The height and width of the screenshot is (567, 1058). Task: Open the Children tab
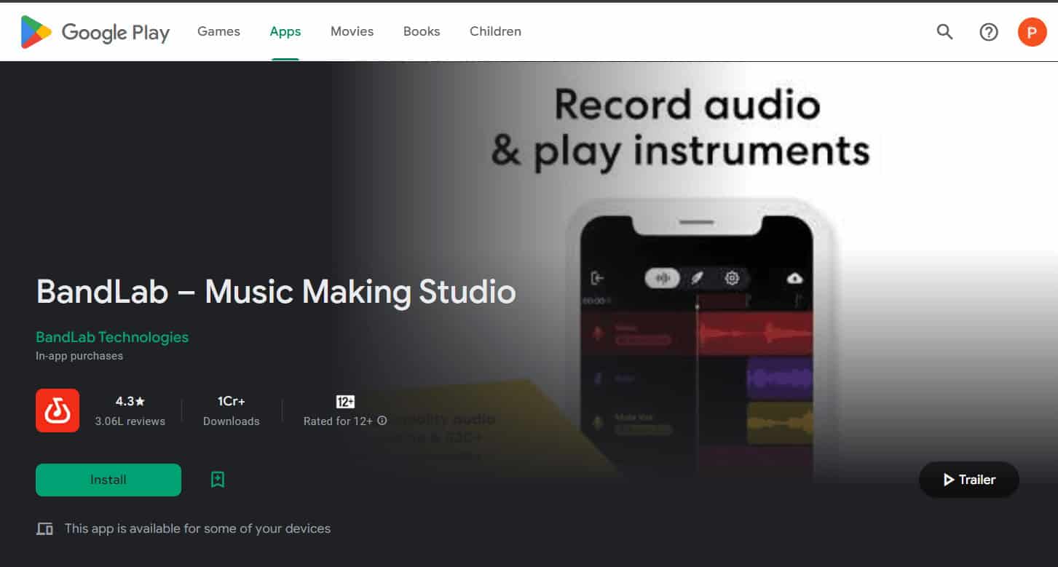click(495, 31)
